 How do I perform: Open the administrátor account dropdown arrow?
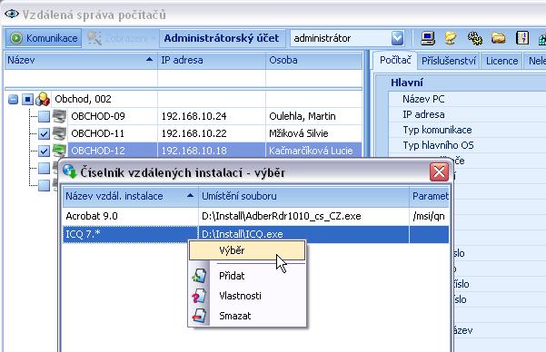click(397, 38)
